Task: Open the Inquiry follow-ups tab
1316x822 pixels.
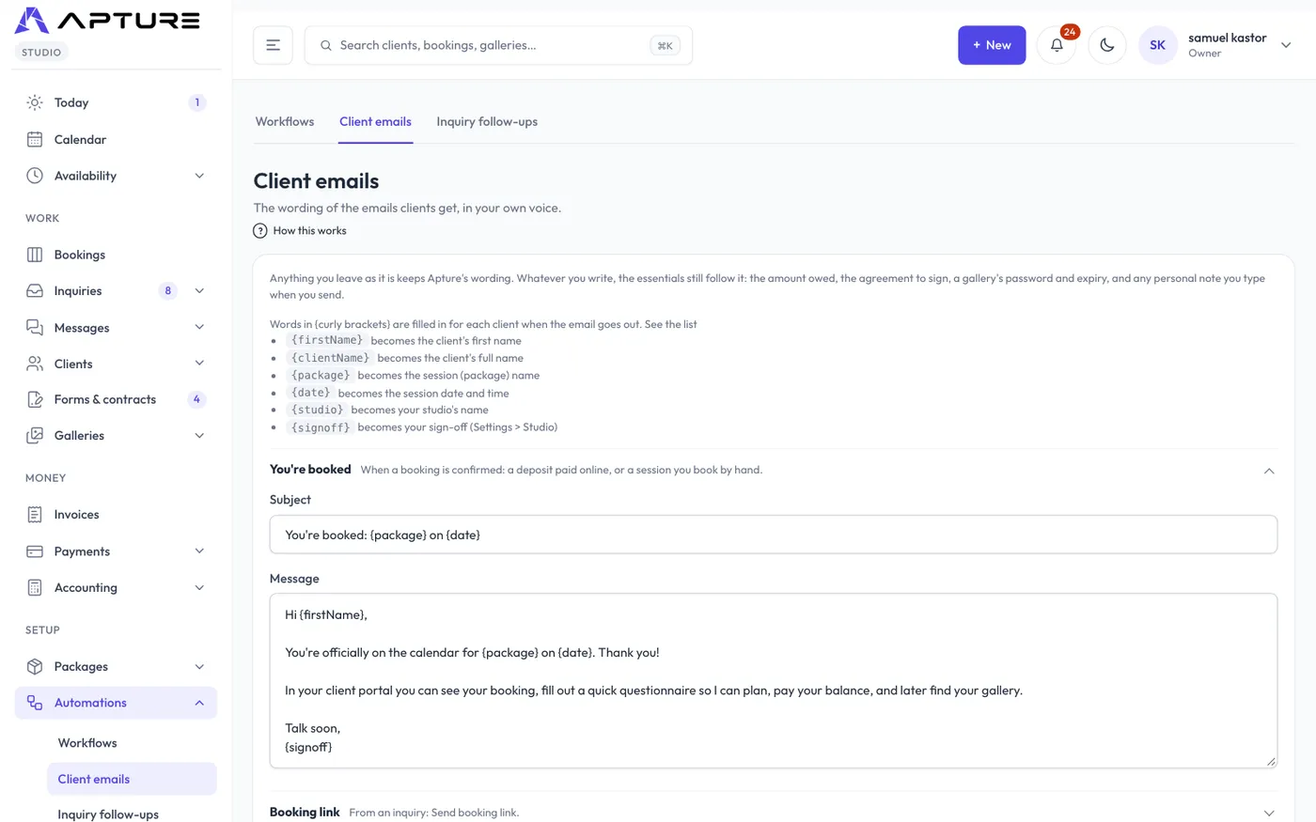Action: [x=487, y=121]
